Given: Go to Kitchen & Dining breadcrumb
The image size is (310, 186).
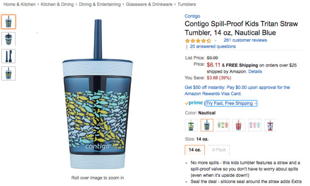Looking at the screenshot, I should click(x=57, y=4).
